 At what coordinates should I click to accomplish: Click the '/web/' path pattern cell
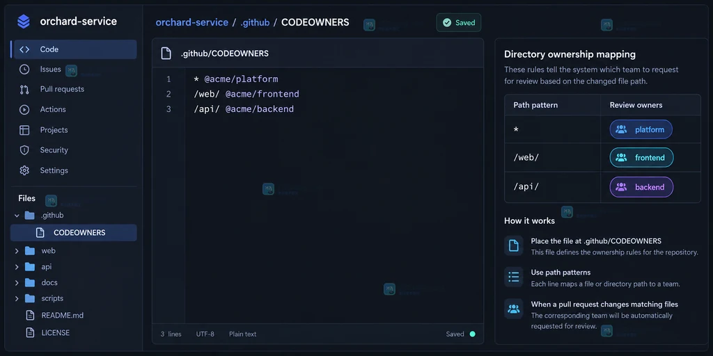click(552, 158)
